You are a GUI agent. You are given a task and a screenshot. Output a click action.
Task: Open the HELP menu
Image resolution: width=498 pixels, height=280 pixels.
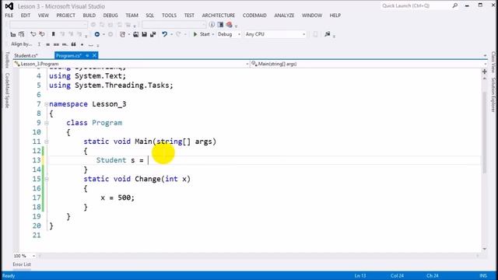335,16
